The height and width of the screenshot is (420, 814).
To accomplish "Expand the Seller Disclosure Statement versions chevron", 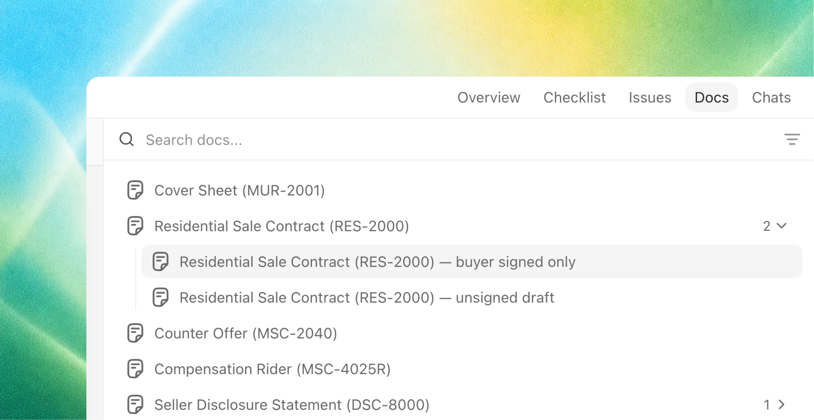I will 782,404.
